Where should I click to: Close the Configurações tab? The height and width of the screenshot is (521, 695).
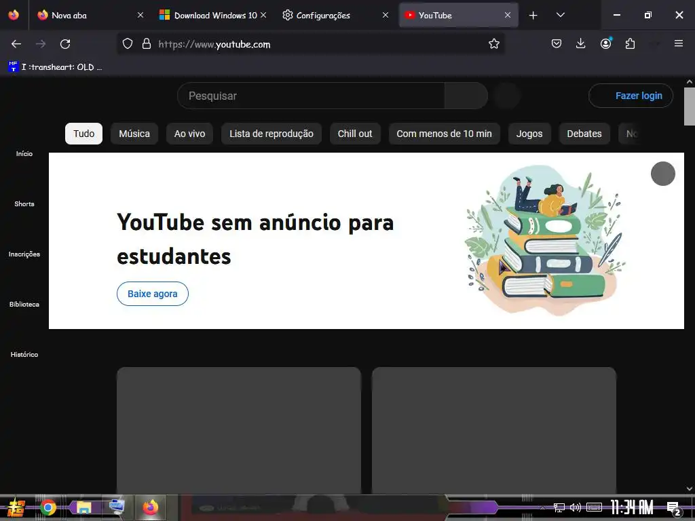386,15
